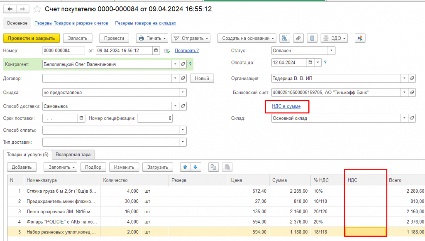Expand the Контрагент dropdown list

point(176,64)
